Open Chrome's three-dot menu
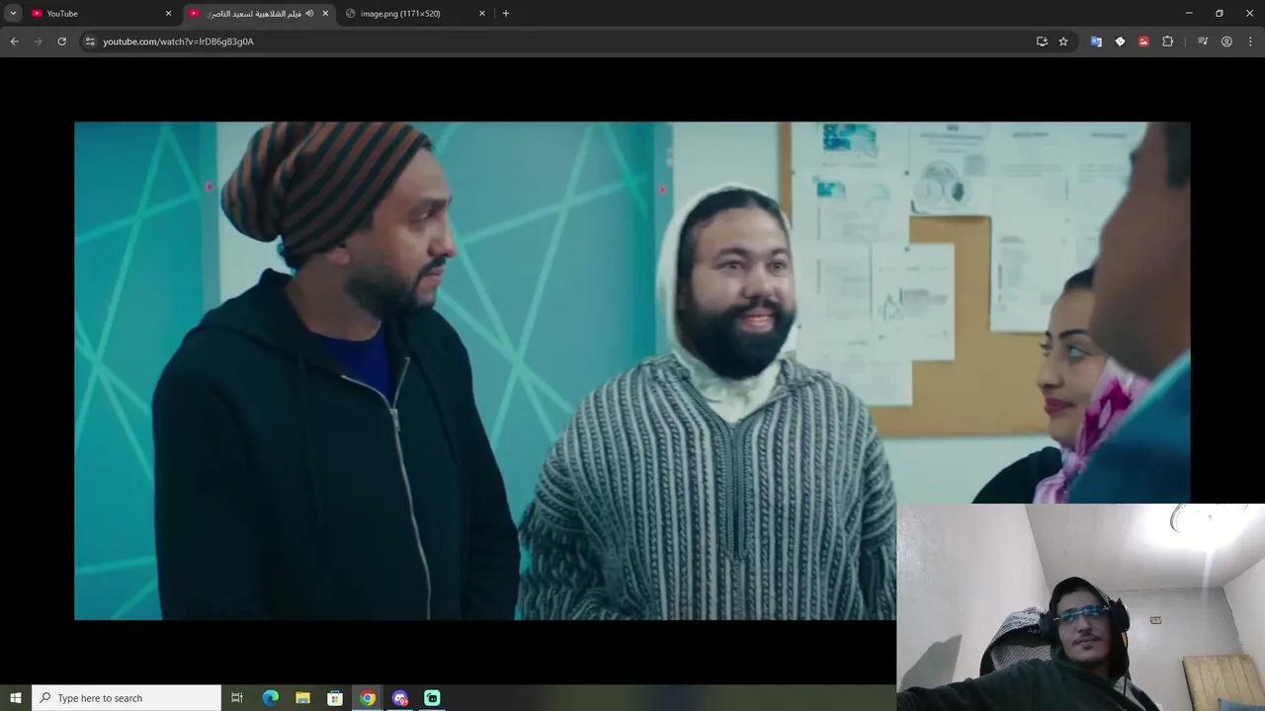 click(x=1250, y=41)
